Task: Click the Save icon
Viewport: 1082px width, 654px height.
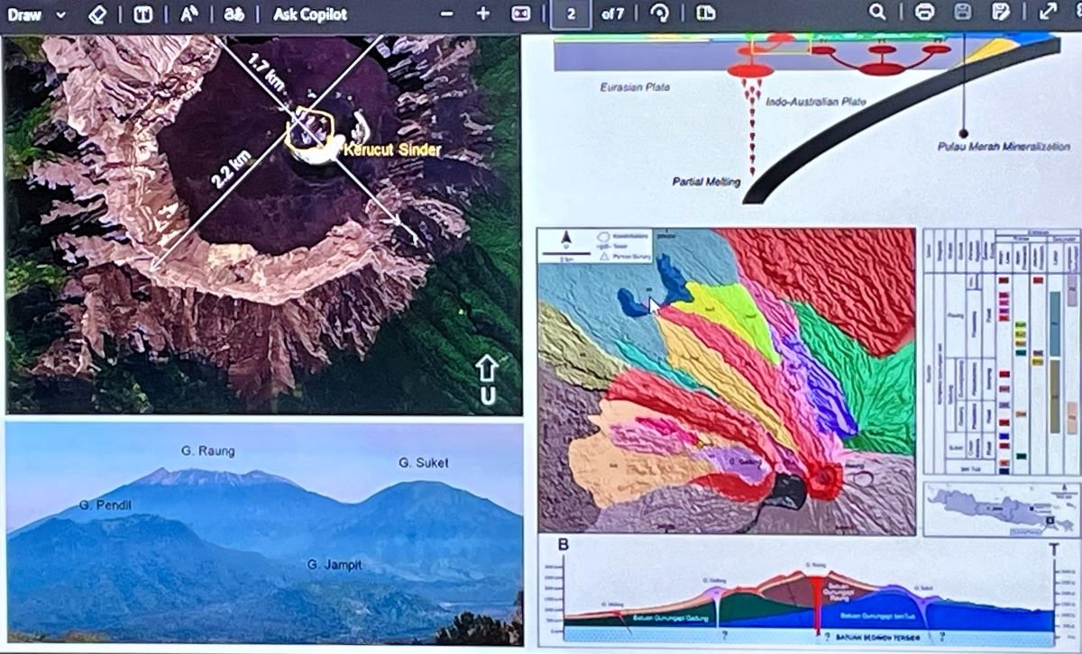Action: (962, 13)
